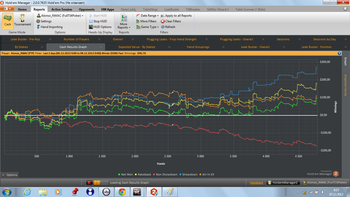Open the Windows Start menu
The width and height of the screenshot is (350, 197).
point(7,192)
